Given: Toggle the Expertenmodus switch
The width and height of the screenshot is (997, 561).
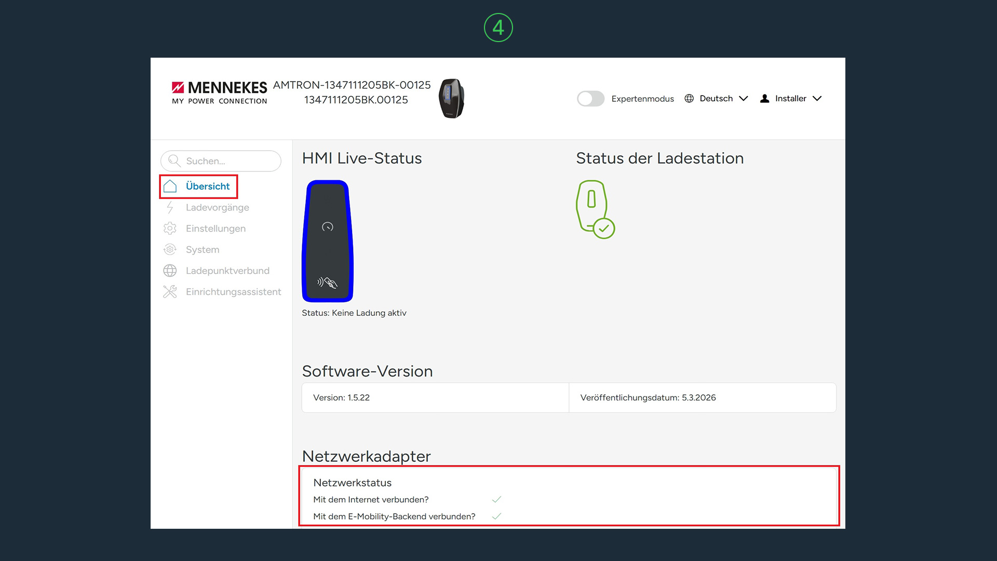Looking at the screenshot, I should pyautogui.click(x=590, y=99).
